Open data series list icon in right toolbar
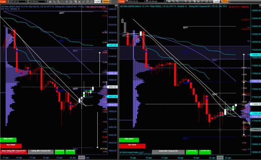261x160 pixels. pyautogui.click(x=211, y=2)
